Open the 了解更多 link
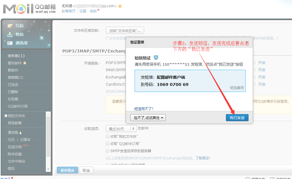This screenshot has width=292, height=179. click(x=202, y=158)
